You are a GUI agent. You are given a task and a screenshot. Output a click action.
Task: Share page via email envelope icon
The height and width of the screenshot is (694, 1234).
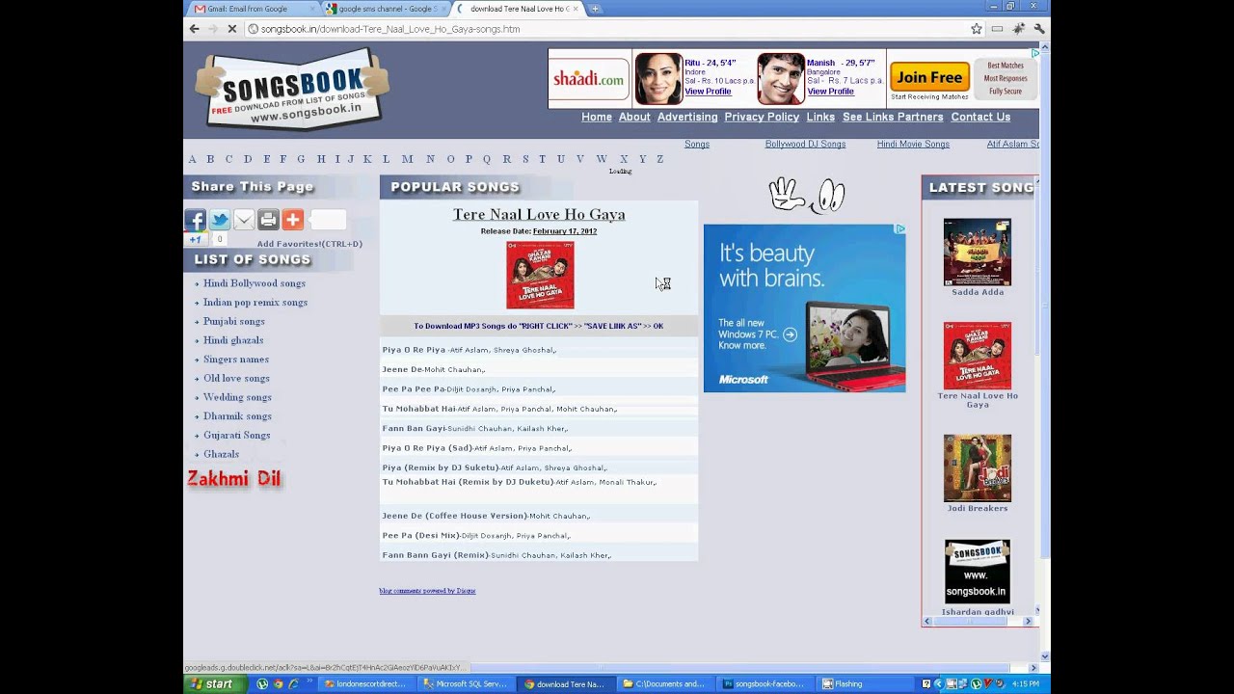[244, 220]
